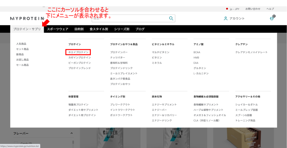
Task: Open 人気商品 in the side list
Action: 21,44
